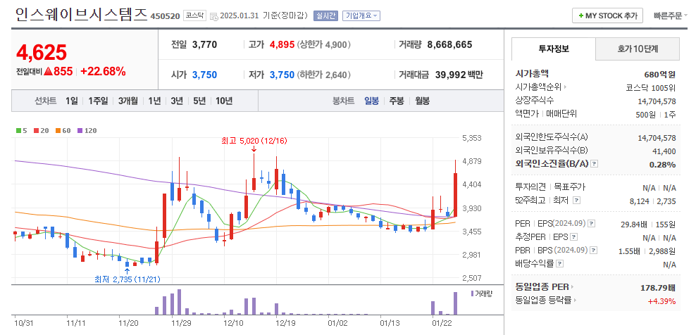Open the 동일업종 PER link
This screenshot has width=696, height=335.
click(x=545, y=287)
